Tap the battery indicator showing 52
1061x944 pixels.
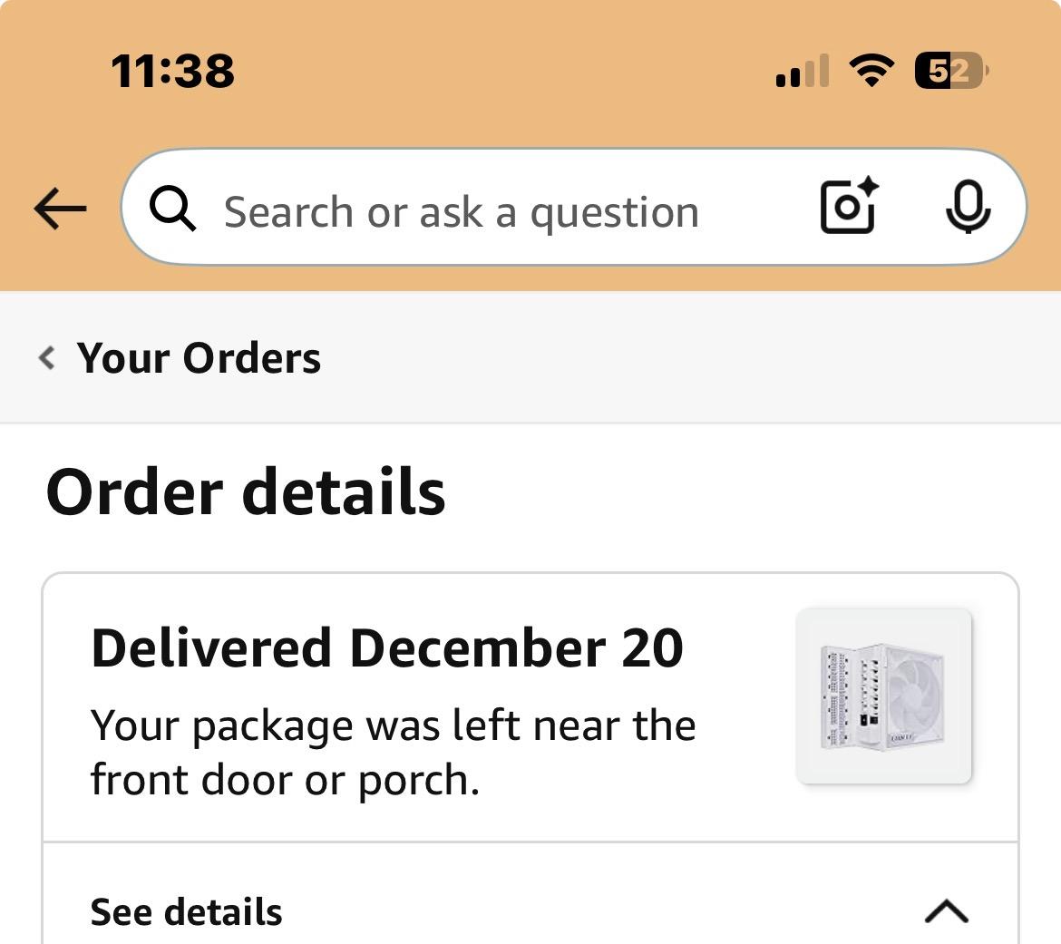pos(951,71)
